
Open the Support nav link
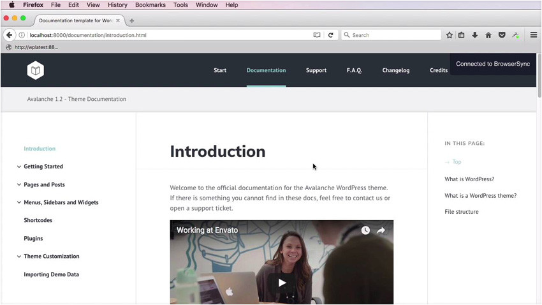point(316,70)
